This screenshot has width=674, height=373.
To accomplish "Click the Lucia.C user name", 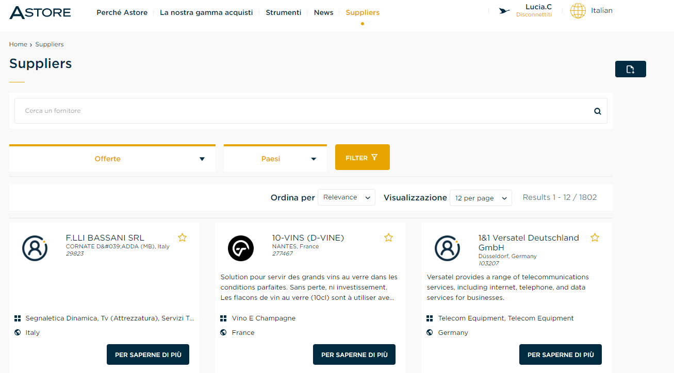I will (x=538, y=7).
